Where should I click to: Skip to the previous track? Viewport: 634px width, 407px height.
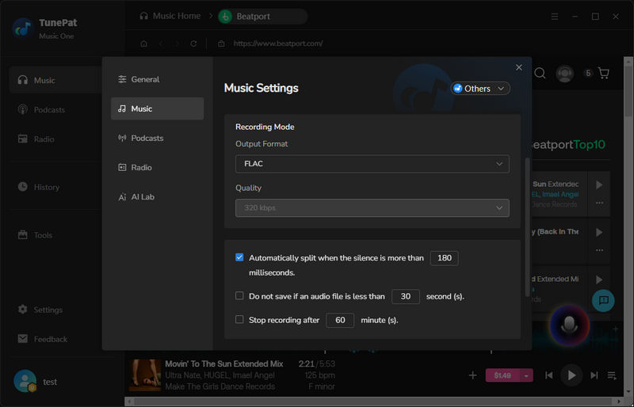click(x=548, y=375)
